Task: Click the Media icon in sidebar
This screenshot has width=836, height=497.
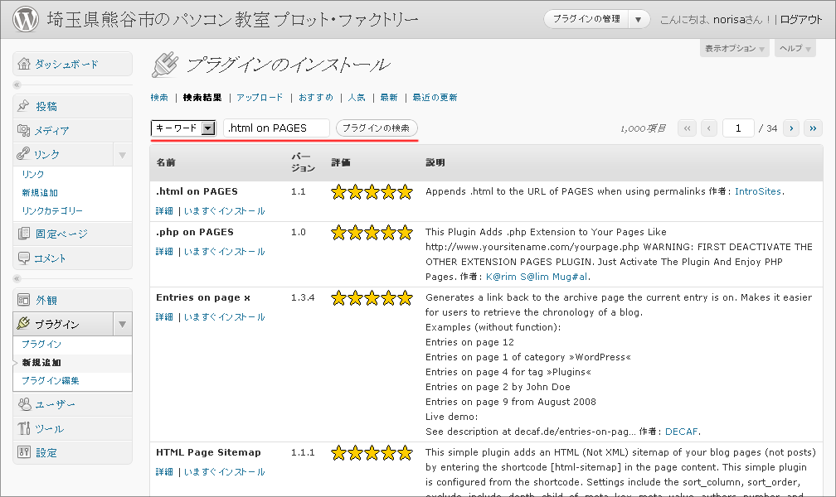Action: 23,130
